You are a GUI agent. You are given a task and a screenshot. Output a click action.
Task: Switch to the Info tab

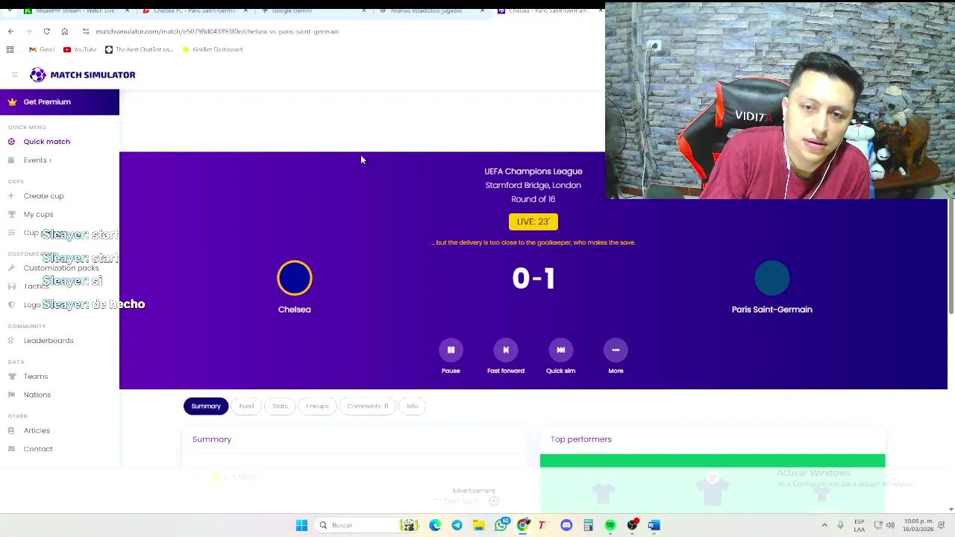pyautogui.click(x=412, y=406)
